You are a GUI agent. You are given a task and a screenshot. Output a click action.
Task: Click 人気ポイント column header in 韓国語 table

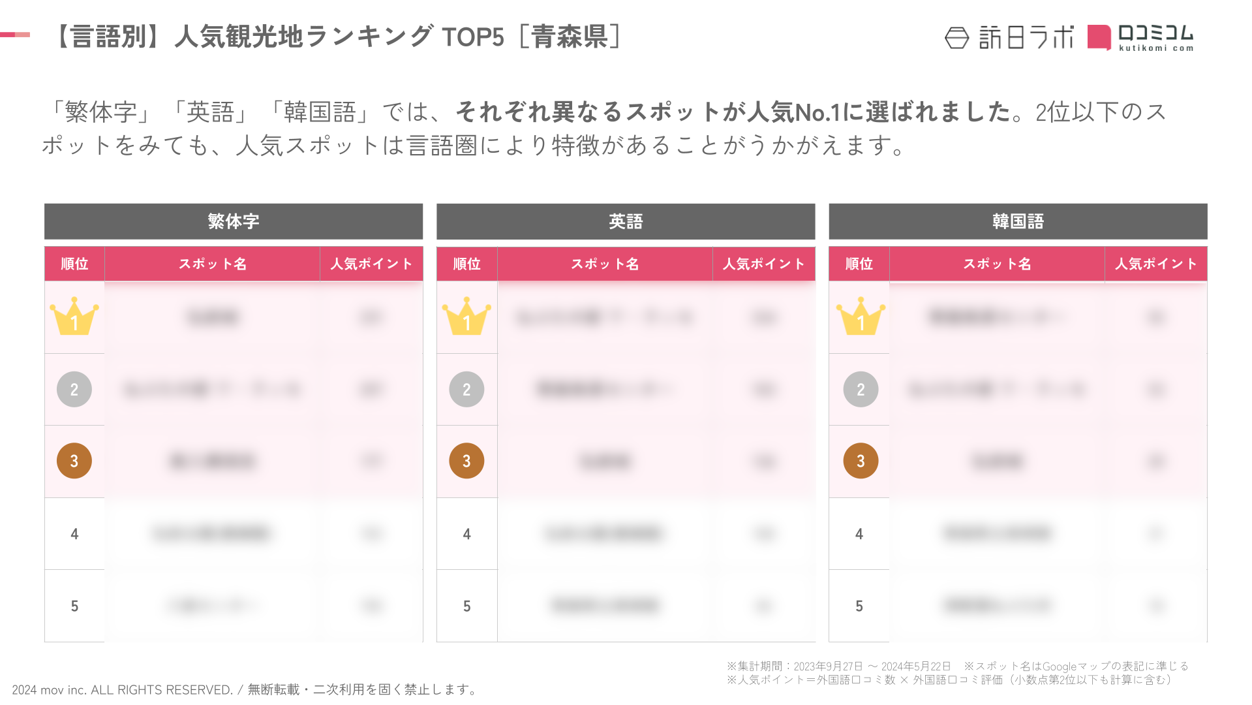click(1155, 264)
